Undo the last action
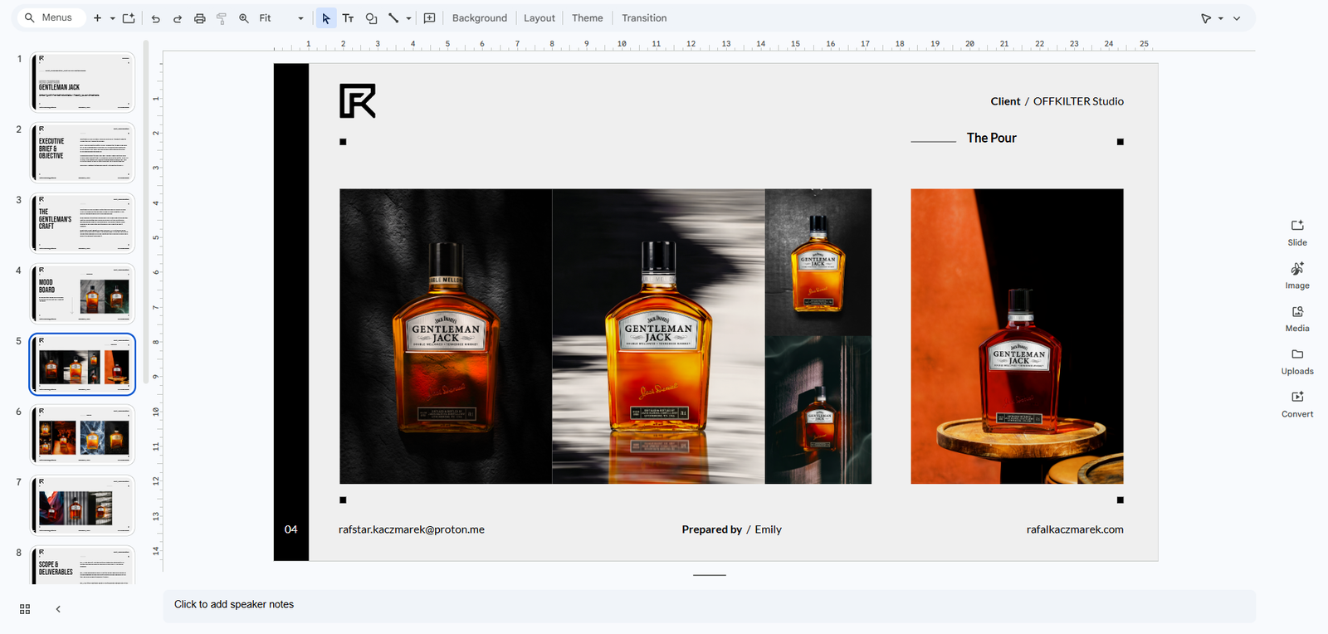 155,18
